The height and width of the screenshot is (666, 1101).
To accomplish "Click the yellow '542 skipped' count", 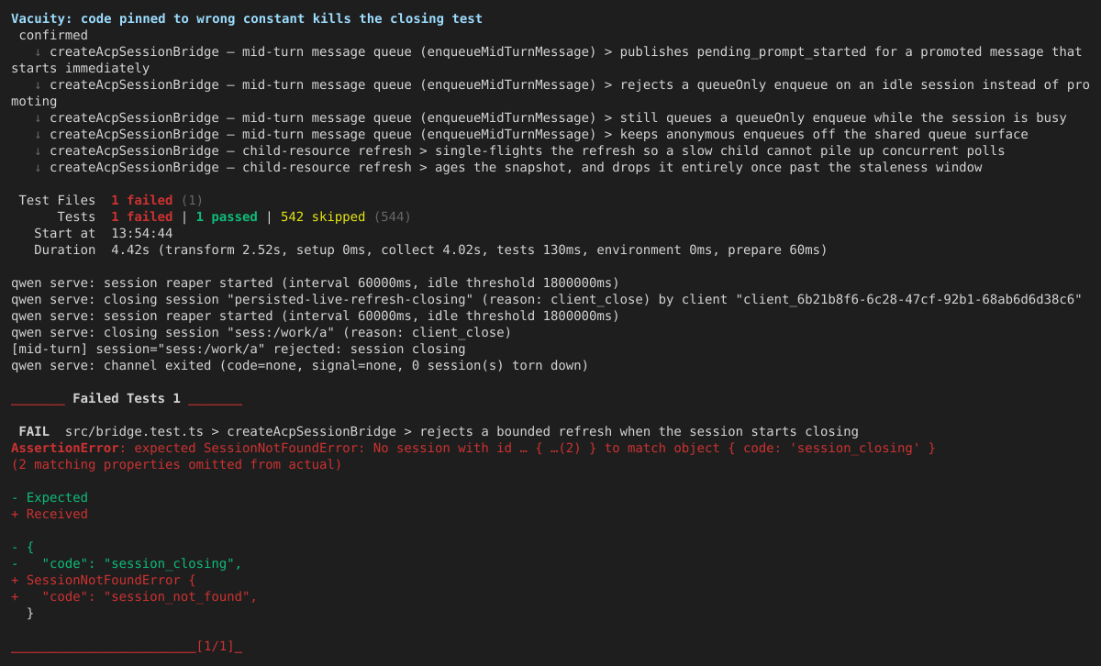I will click(323, 216).
